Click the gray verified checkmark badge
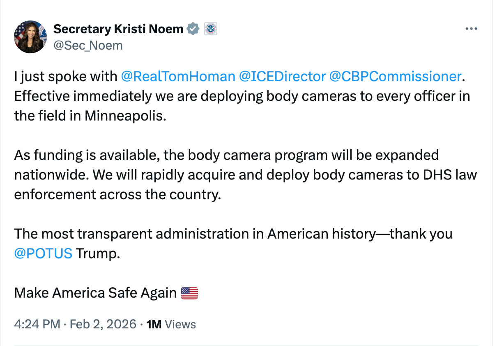This screenshot has height=346, width=497. (x=193, y=29)
